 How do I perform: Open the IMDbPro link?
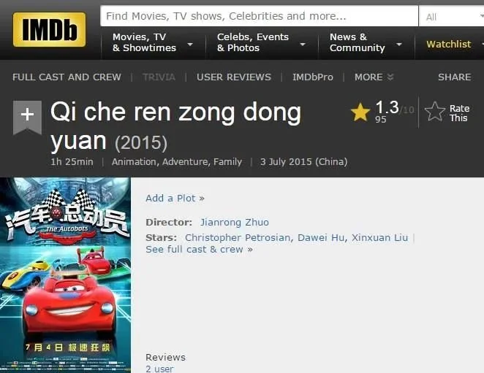[313, 77]
